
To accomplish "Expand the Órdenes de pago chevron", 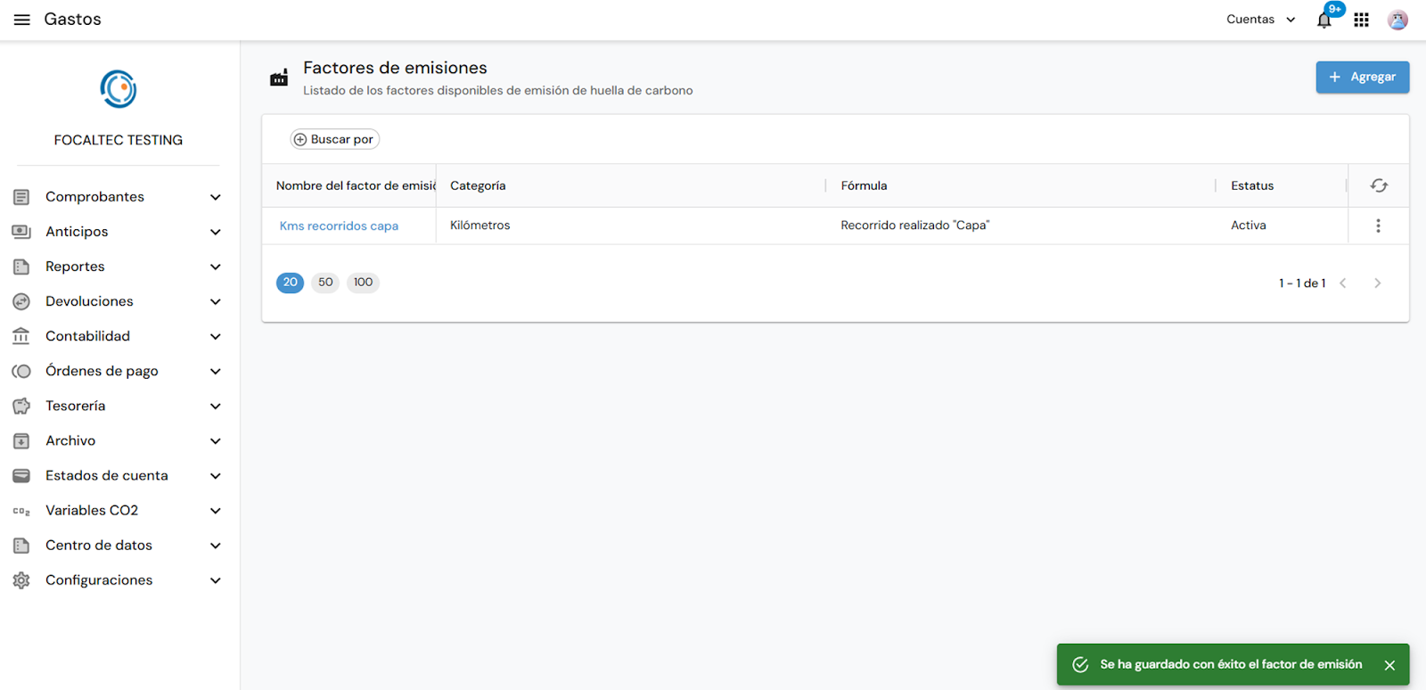I will [x=215, y=371].
